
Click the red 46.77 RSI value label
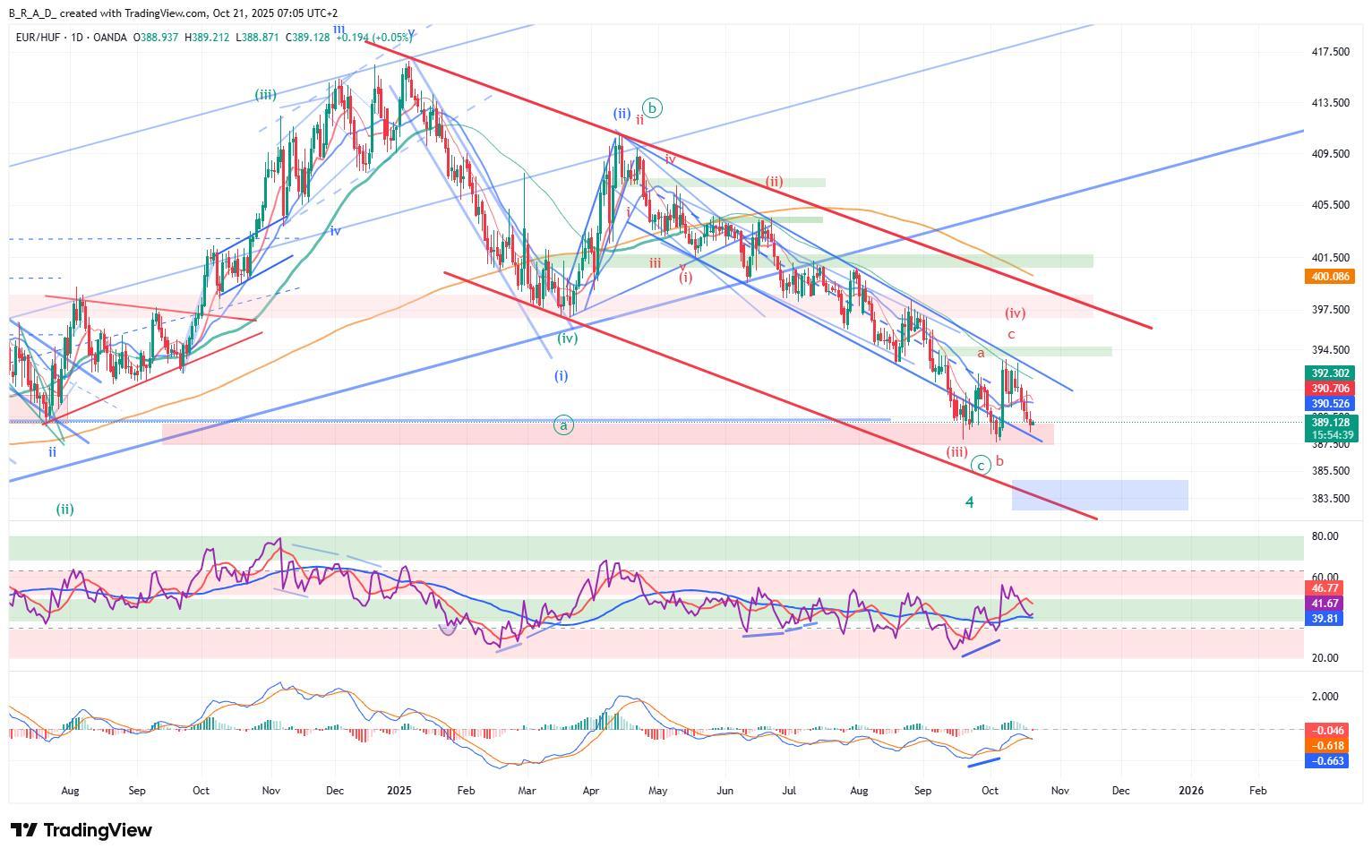point(1325,588)
